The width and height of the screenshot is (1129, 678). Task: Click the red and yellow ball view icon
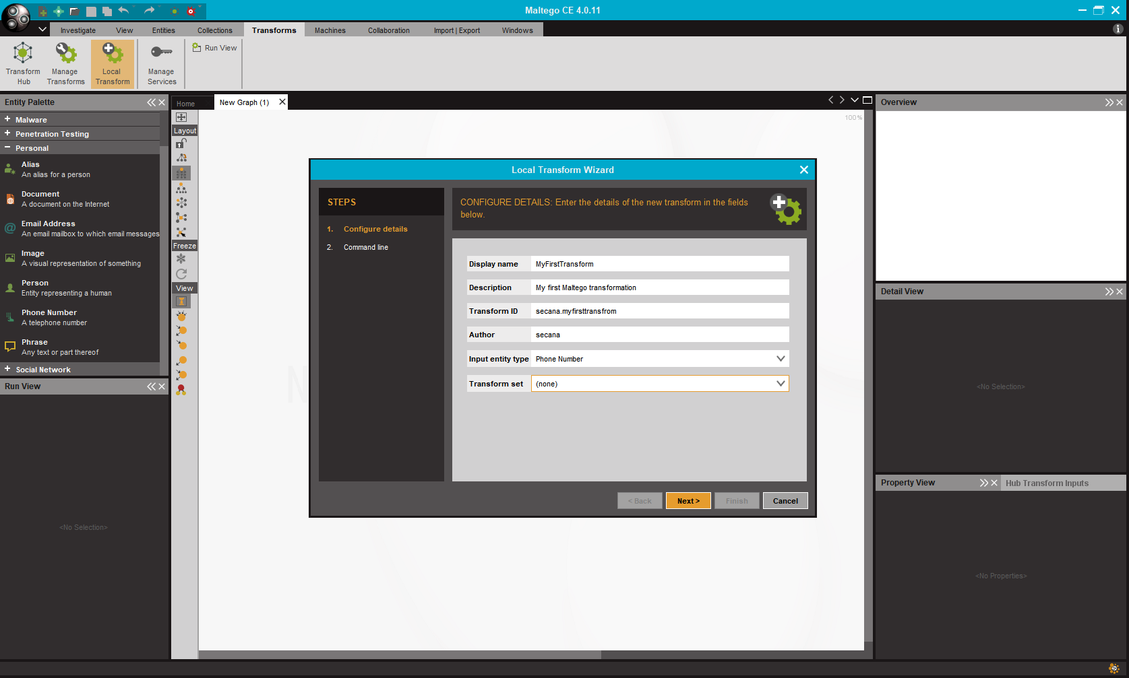click(x=181, y=390)
